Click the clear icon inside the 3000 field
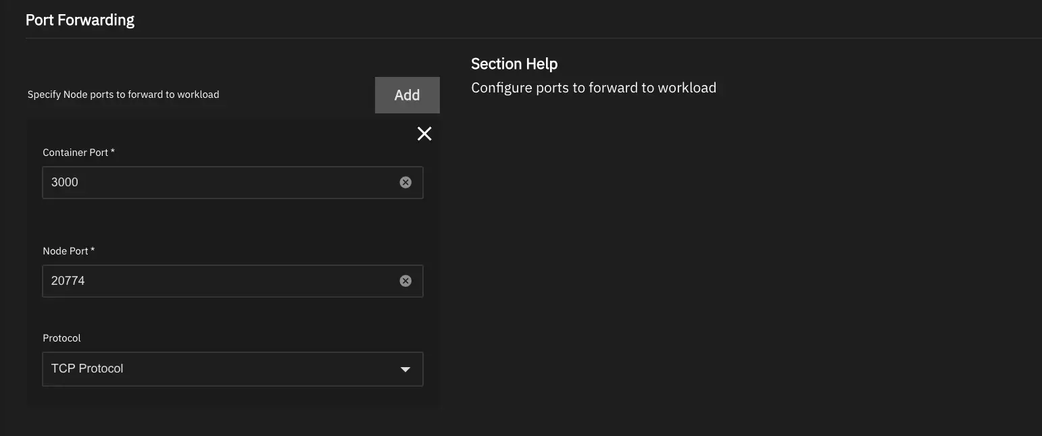This screenshot has width=1042, height=436. pos(405,182)
